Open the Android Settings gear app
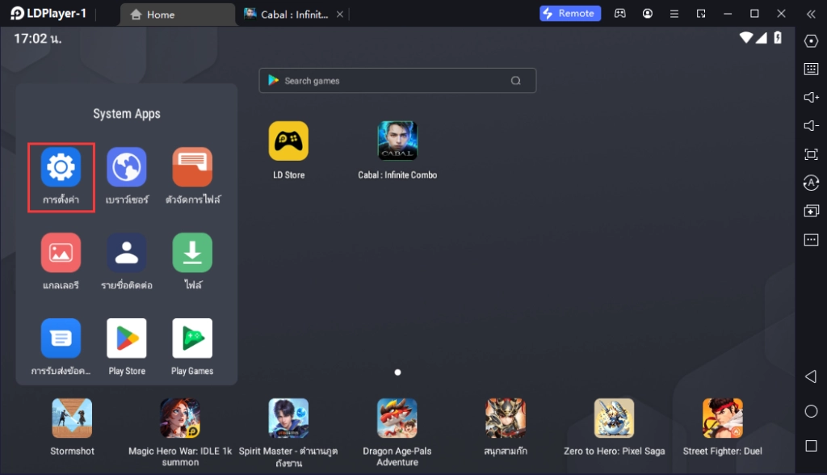The height and width of the screenshot is (475, 827). coord(61,167)
